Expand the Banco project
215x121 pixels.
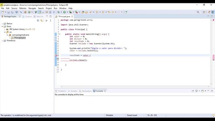(x=2, y=24)
